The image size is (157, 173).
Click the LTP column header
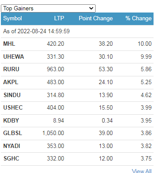tap(59, 19)
